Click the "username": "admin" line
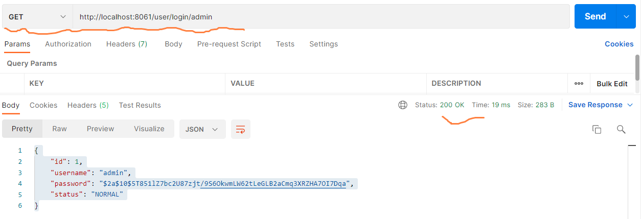 point(92,173)
